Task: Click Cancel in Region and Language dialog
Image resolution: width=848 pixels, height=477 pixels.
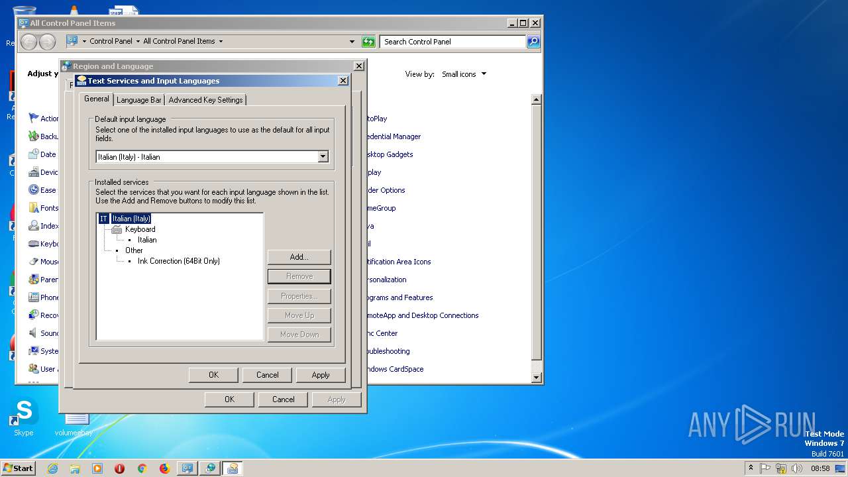Action: tap(283, 399)
